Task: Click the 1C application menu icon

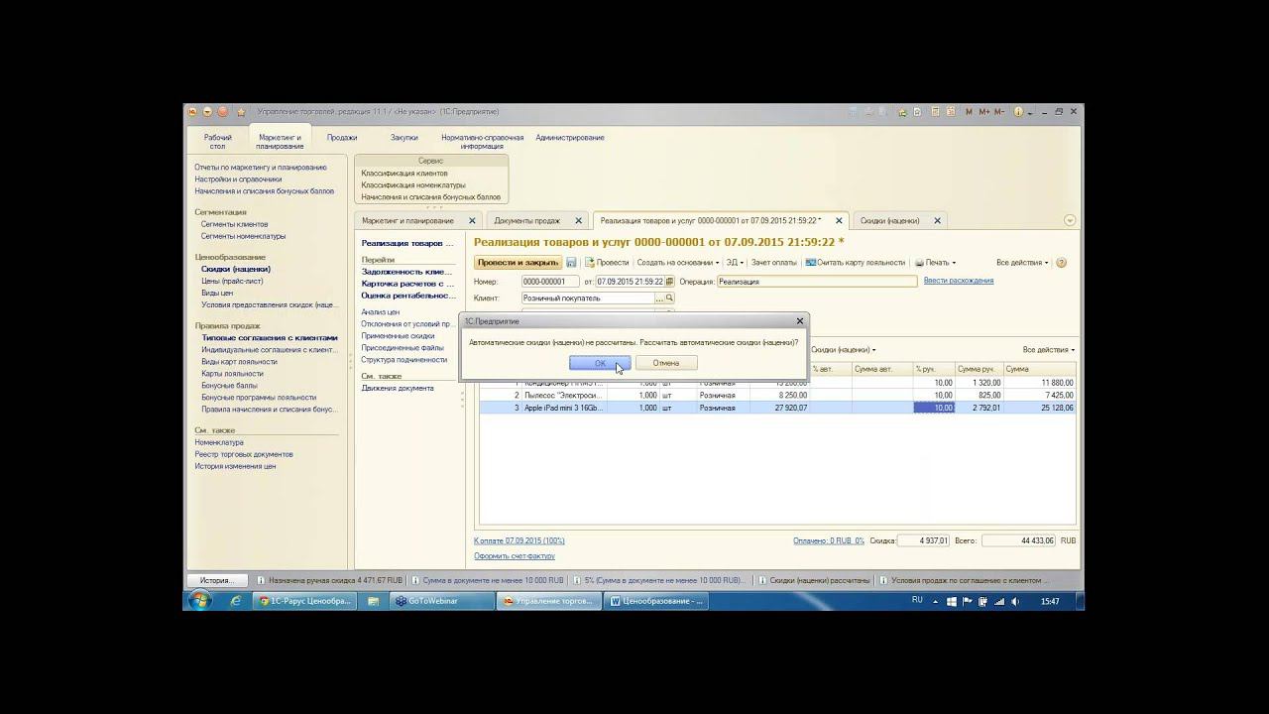Action: 192,111
